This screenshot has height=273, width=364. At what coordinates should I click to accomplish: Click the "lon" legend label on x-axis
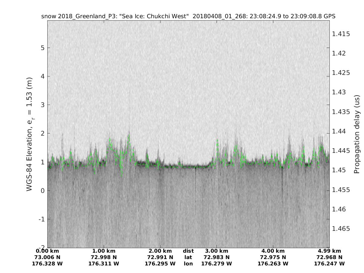click(x=188, y=264)
